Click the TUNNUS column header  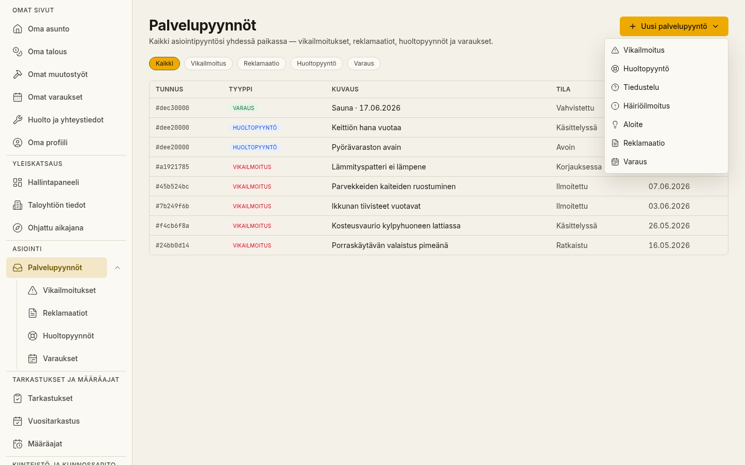tap(170, 89)
